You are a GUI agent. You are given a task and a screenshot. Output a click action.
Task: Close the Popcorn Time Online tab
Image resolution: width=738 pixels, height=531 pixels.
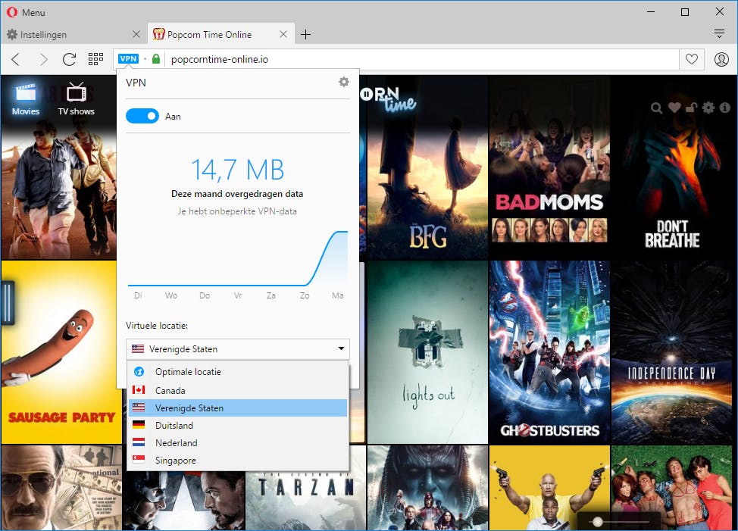click(x=283, y=34)
